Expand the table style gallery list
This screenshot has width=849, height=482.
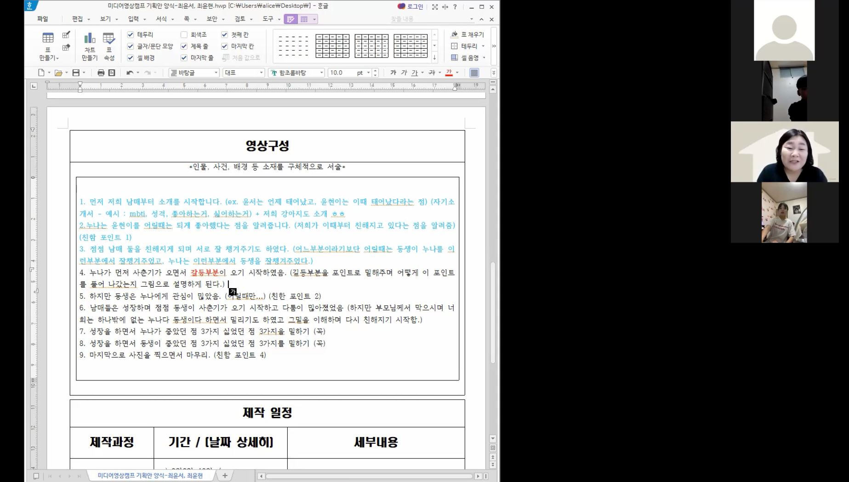tap(434, 58)
